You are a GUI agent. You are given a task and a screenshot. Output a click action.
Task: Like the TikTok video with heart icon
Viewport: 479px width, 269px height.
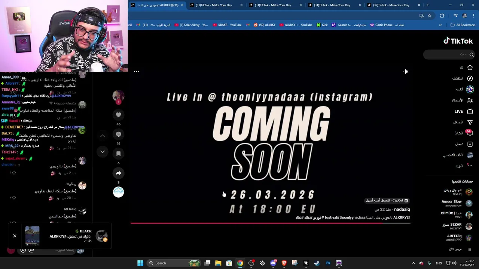click(118, 115)
